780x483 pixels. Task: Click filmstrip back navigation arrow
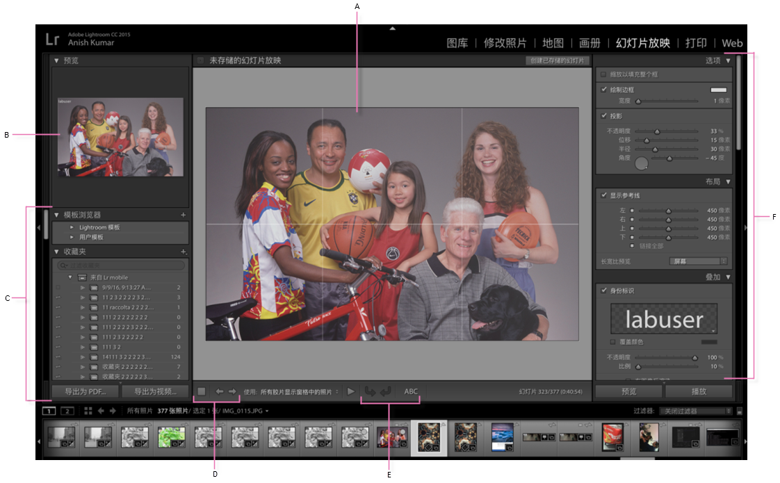101,411
